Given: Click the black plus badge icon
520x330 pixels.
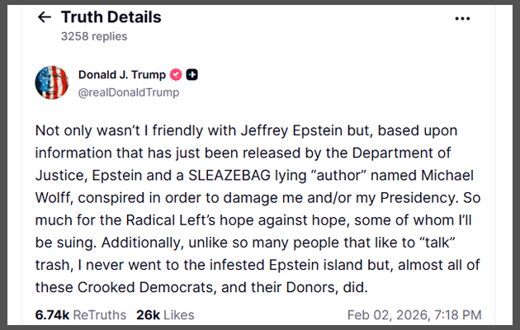Looking at the screenshot, I should pos(192,75).
